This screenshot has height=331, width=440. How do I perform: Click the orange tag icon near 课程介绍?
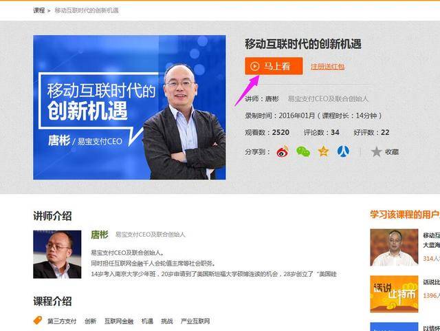[x=38, y=320]
